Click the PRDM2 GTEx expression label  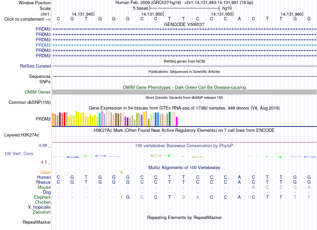[43, 119]
